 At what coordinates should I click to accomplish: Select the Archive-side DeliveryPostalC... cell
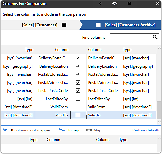point(104,58)
